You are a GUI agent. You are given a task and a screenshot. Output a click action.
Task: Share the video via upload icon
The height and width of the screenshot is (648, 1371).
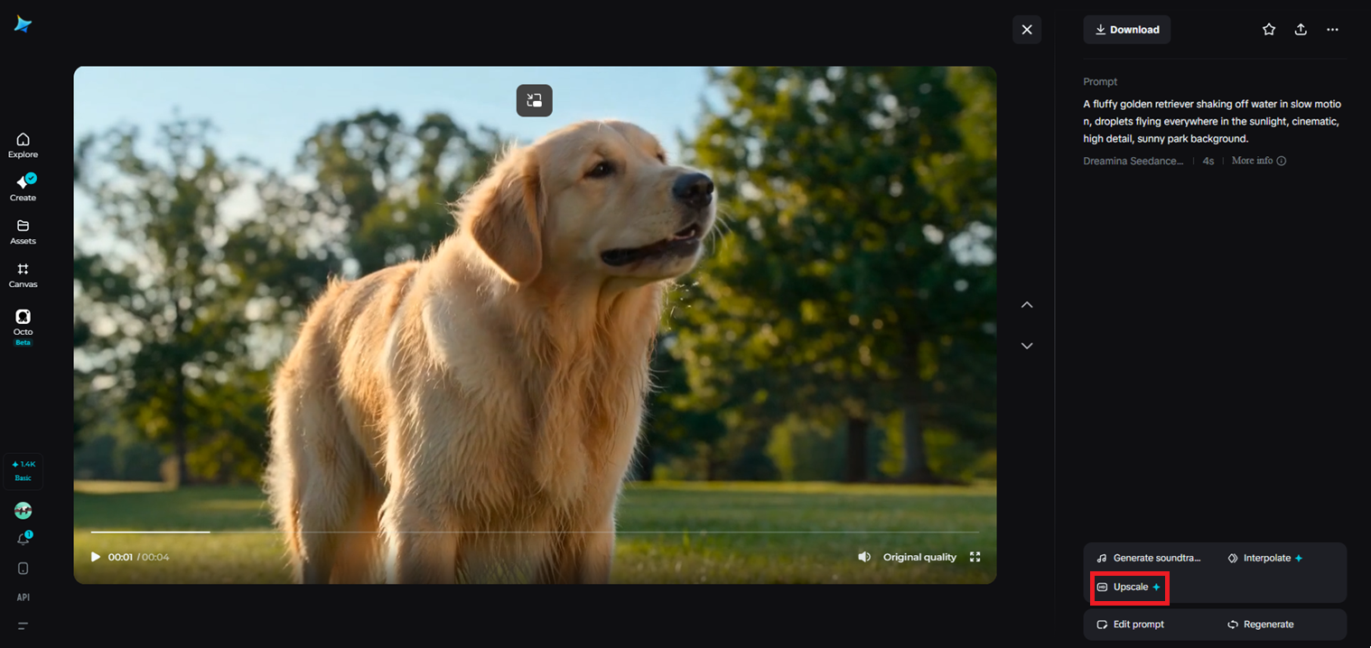(1301, 30)
